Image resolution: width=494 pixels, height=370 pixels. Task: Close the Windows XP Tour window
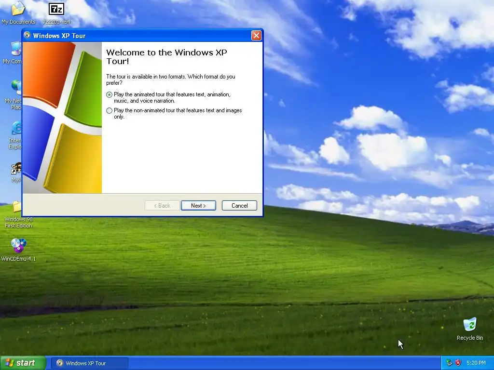256,36
